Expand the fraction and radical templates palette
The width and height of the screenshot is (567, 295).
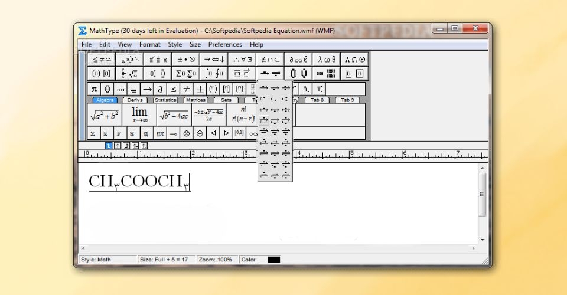tap(129, 74)
